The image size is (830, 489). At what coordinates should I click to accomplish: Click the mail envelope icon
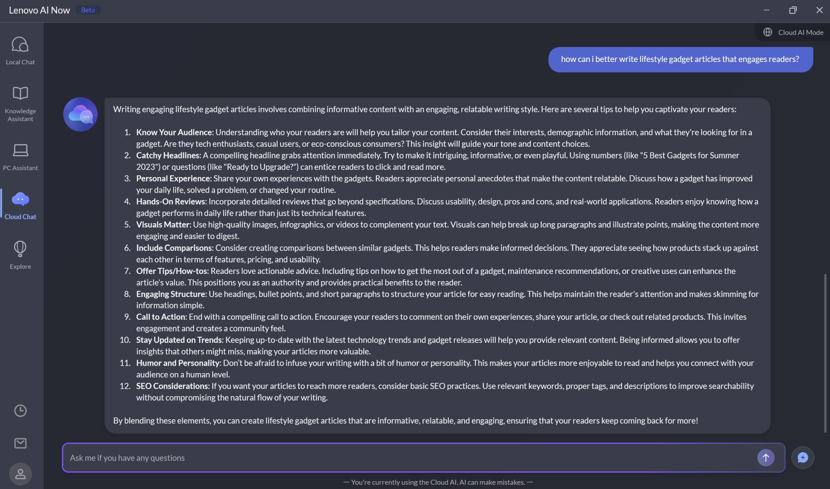(20, 443)
